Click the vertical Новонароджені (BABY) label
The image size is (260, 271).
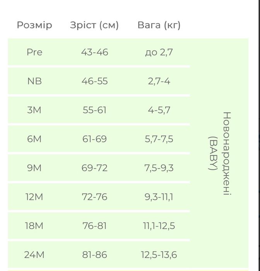[220, 154]
